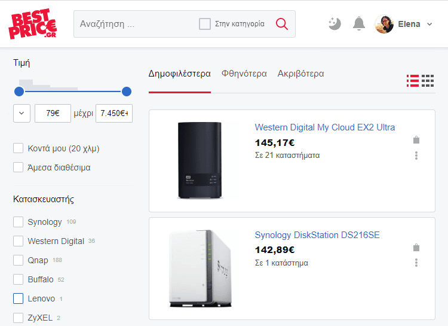Switch to grid view layout
448x326 pixels.
tap(428, 81)
